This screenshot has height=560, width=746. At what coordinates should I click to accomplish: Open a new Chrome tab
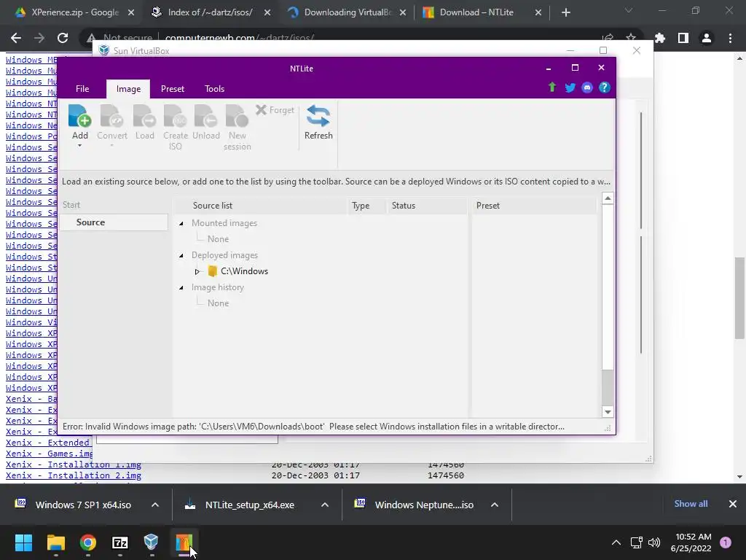point(565,13)
